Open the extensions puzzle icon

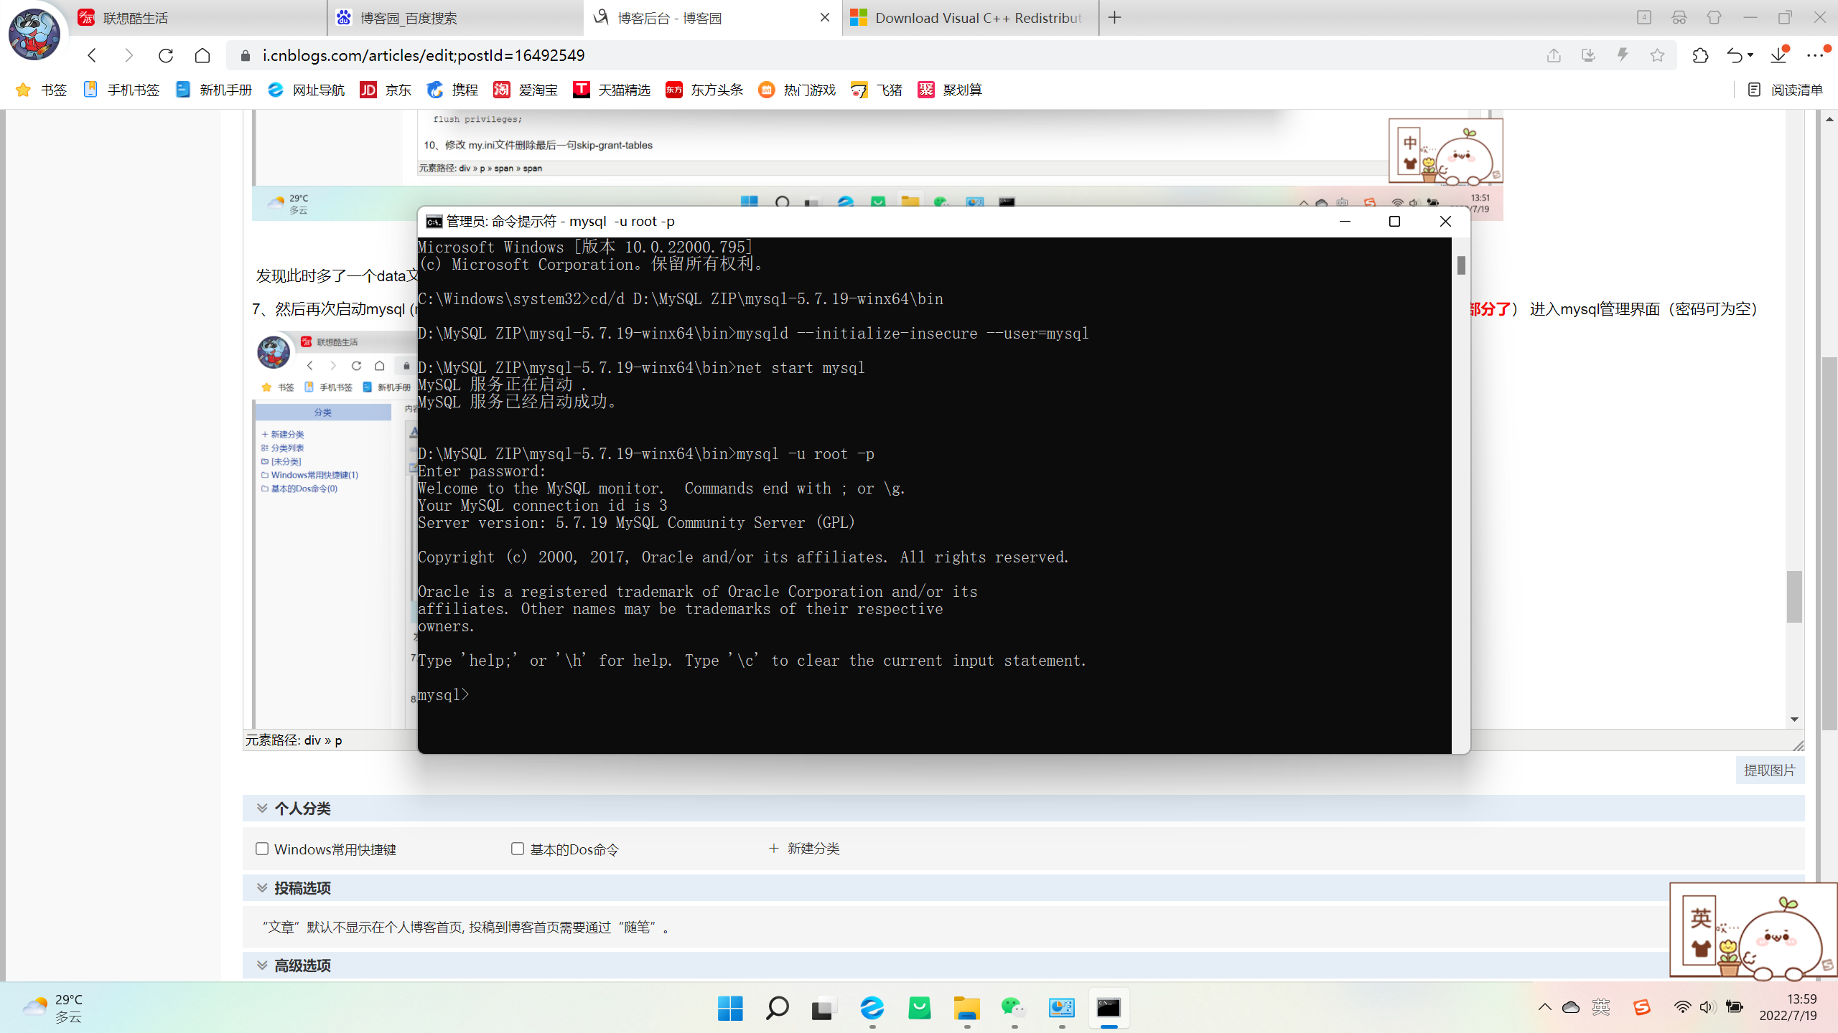click(1699, 55)
